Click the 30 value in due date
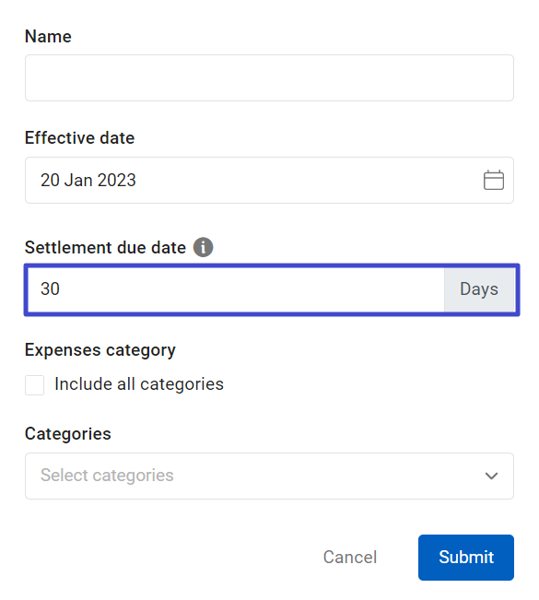The image size is (539, 600). [50, 288]
